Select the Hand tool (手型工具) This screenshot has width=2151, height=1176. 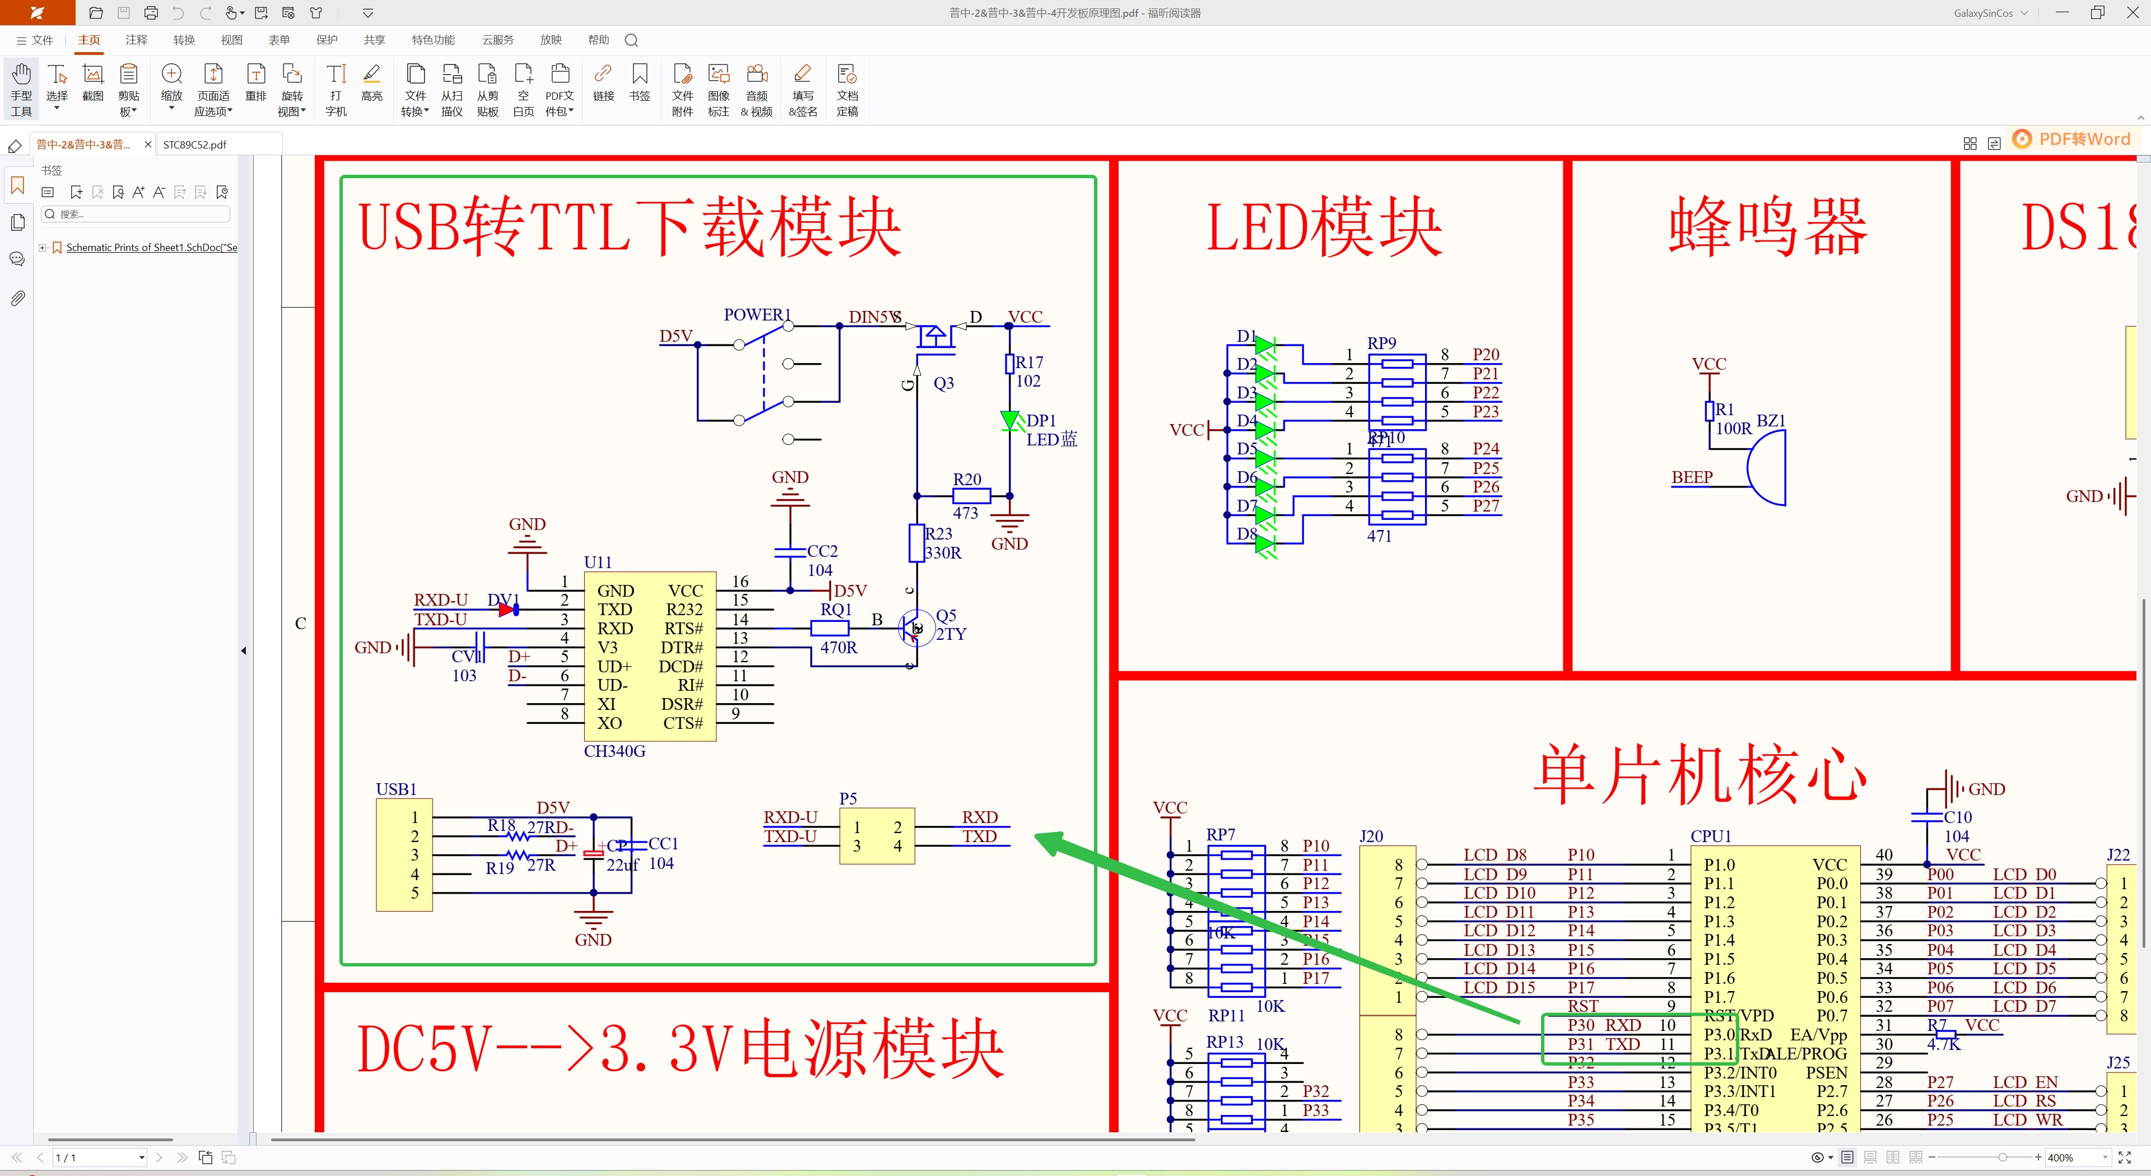coord(21,90)
